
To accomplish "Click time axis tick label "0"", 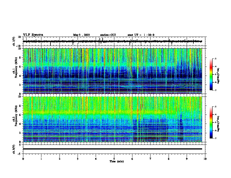I will coord(23,159).
